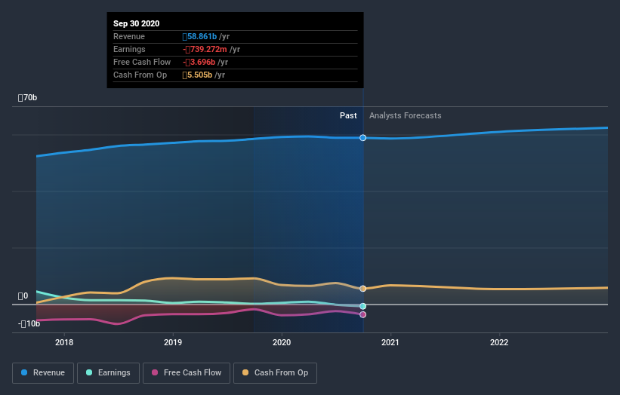Image resolution: width=620 pixels, height=395 pixels.
Task: Click the Free Cash Flow row label in tooltip
Action: coord(142,62)
